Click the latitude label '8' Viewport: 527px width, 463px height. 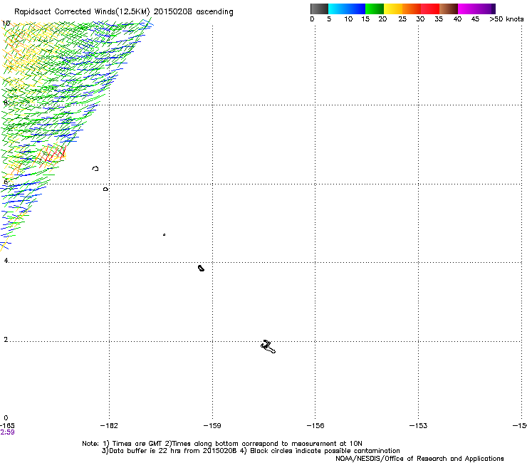coord(5,103)
